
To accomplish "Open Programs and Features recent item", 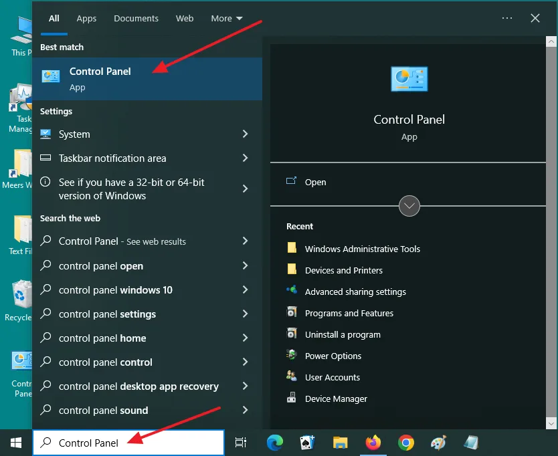I will (349, 313).
